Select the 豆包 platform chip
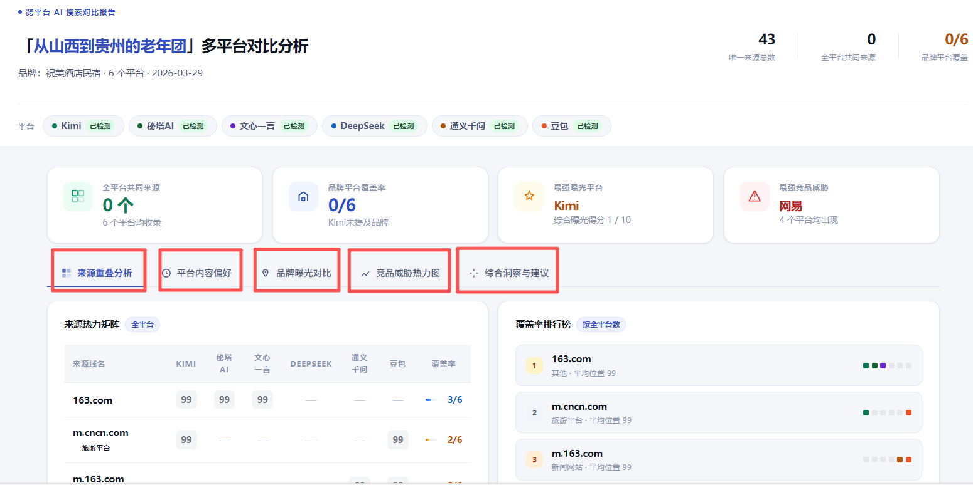 571,126
